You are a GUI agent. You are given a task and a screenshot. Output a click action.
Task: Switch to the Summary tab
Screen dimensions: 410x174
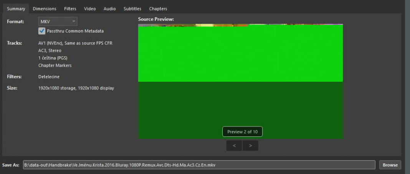click(16, 8)
